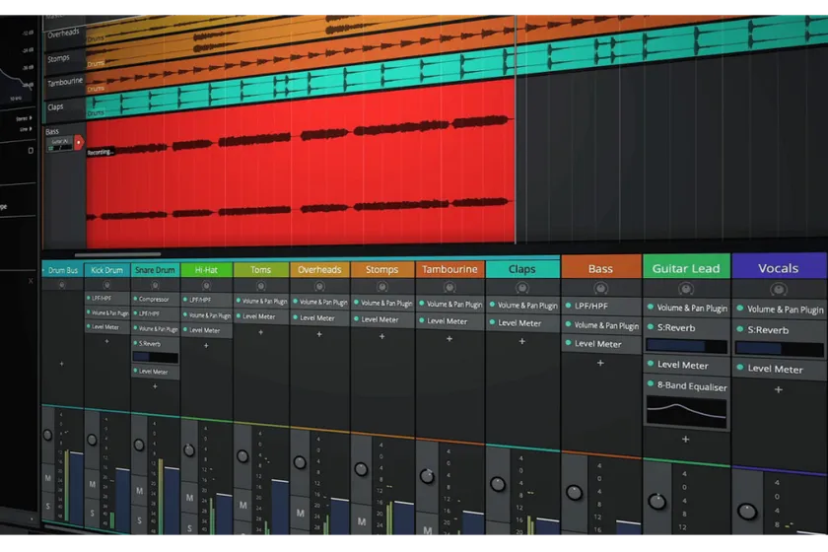The width and height of the screenshot is (828, 552).
Task: Select the Claps track name in arrangement
Action: [55, 107]
